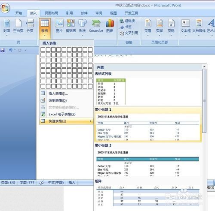Screen dimensions: 215x211
Task: Open the Shapes (形状) gallery
Action: click(x=83, y=27)
